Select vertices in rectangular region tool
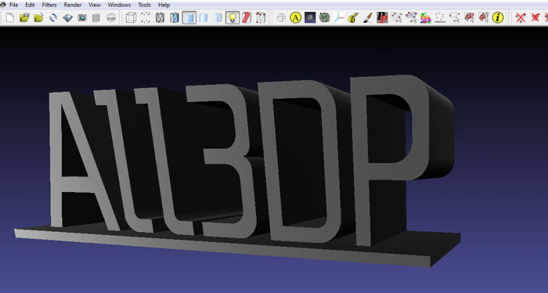This screenshot has width=548, height=293. pyautogui.click(x=454, y=18)
